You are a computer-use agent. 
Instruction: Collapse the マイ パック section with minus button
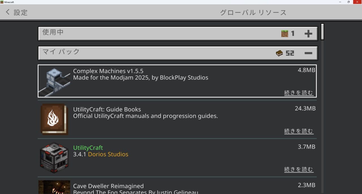308,53
